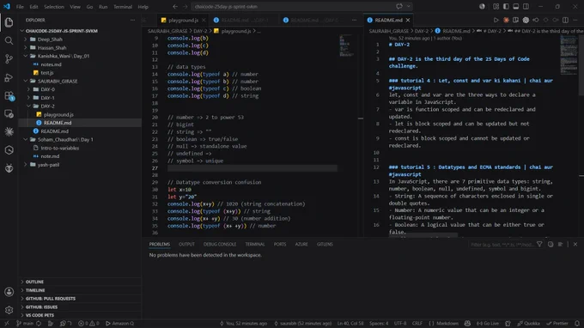Expand the DAY-0 folder
Image resolution: width=584 pixels, height=328 pixels.
point(48,89)
